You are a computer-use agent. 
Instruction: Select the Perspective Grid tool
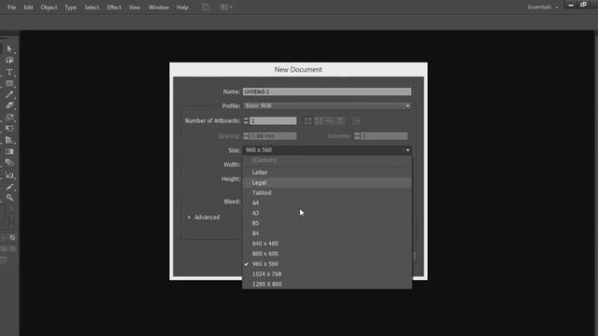(x=9, y=140)
